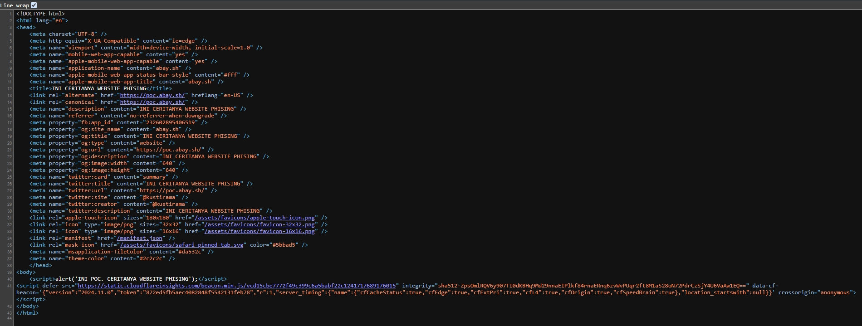Open the alternate link poc.abay.sh URL
Screen dimensions: 862x326
[152, 95]
